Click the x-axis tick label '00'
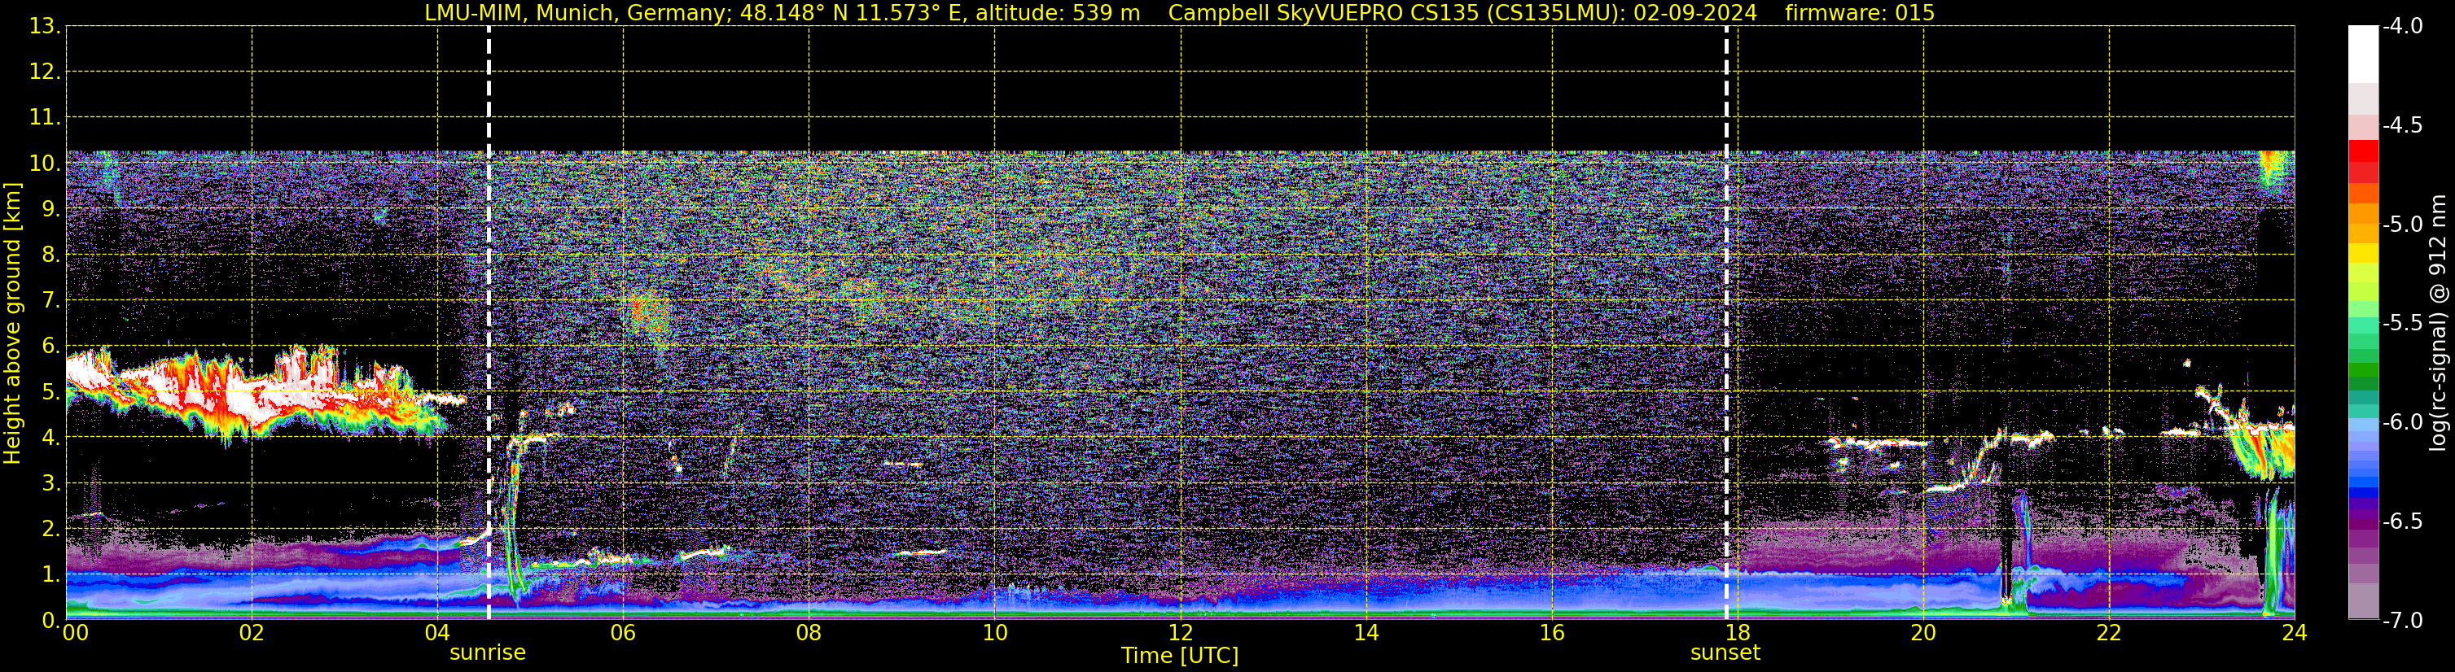Screen dimensions: 2455x672 tap(75, 633)
